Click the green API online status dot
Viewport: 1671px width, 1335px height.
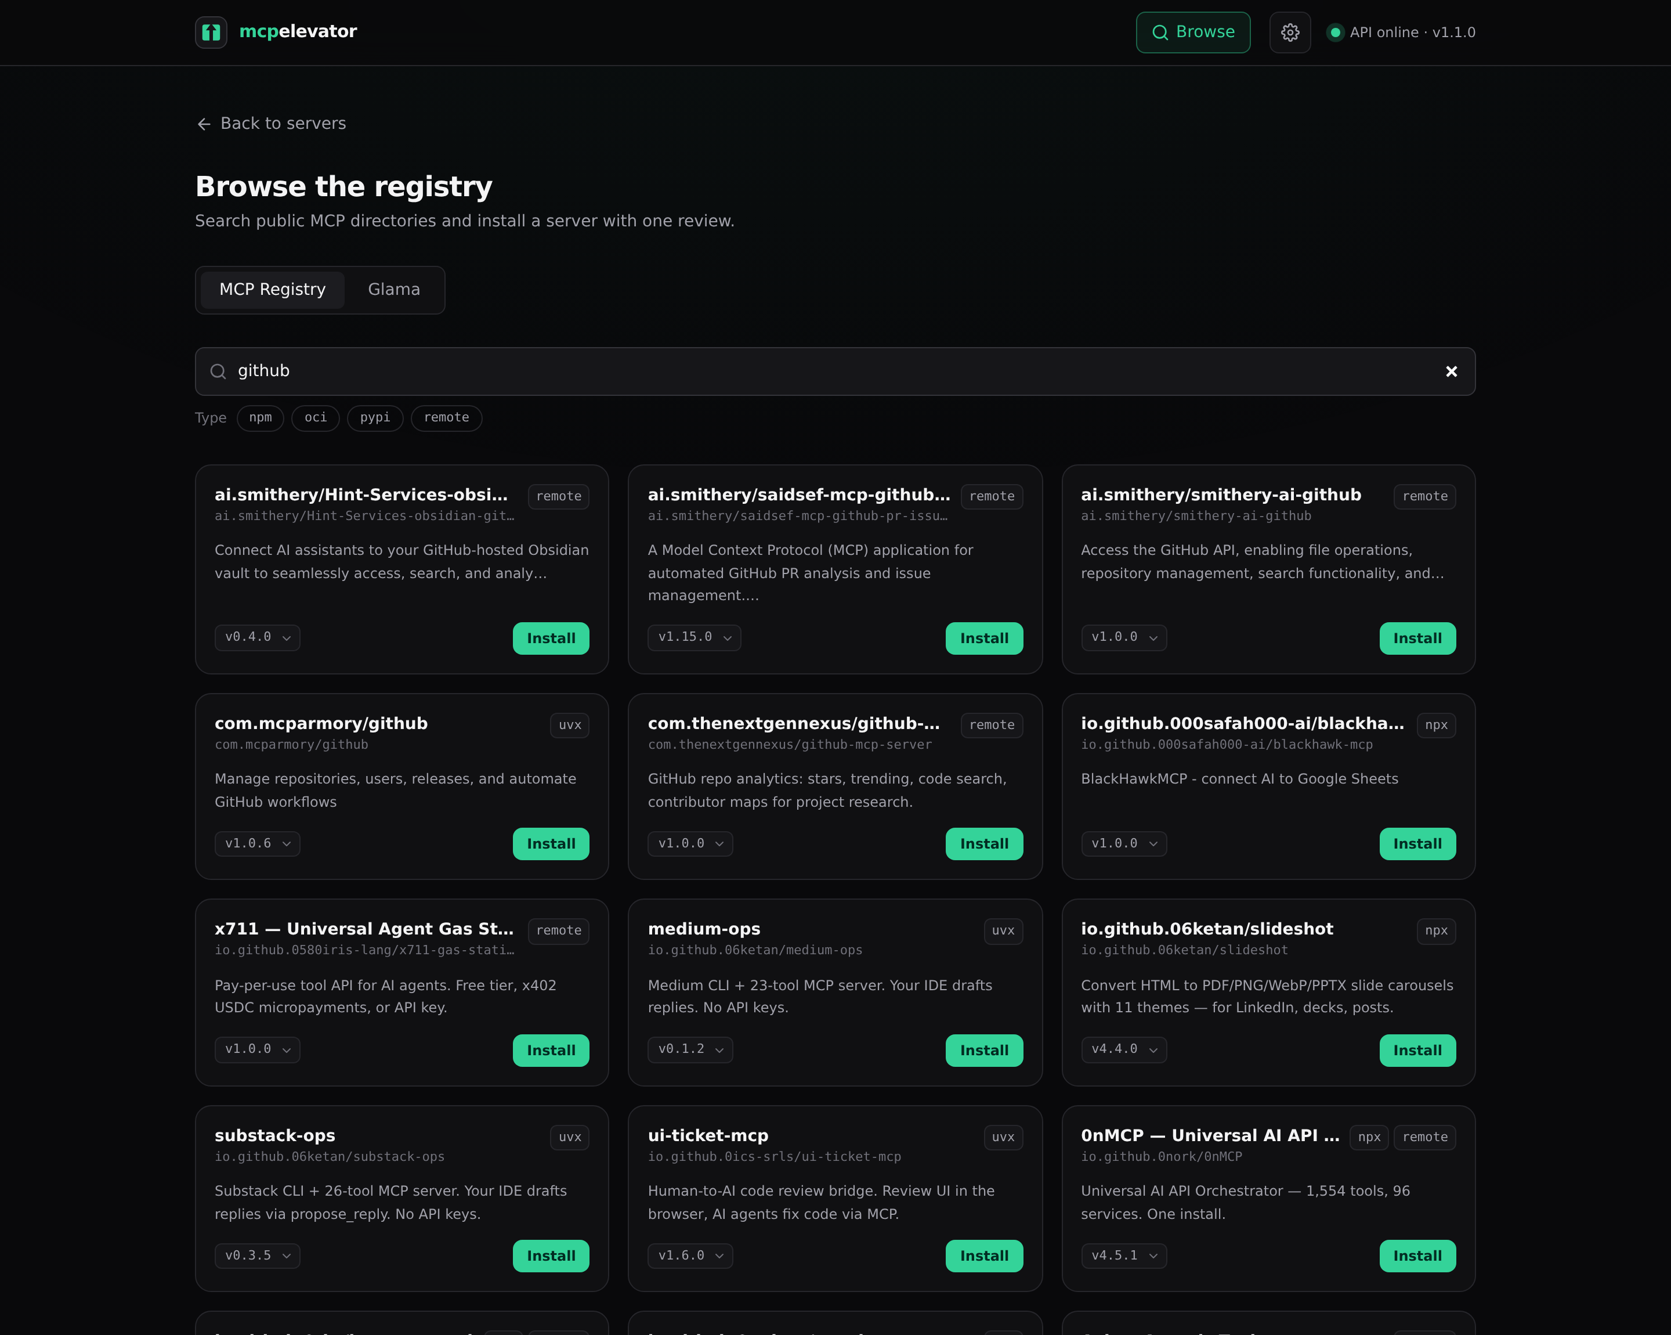(1334, 33)
